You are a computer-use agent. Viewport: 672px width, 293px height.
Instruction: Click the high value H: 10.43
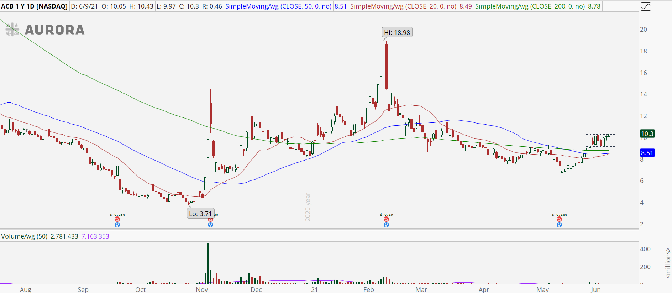(x=141, y=6)
